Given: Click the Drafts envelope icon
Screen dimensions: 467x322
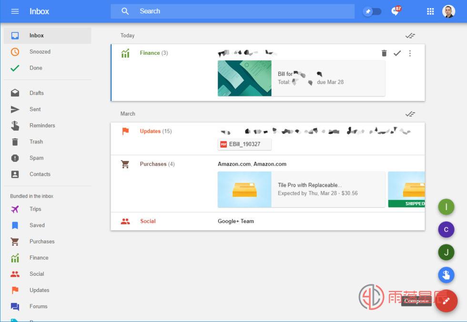Looking at the screenshot, I should (x=15, y=93).
